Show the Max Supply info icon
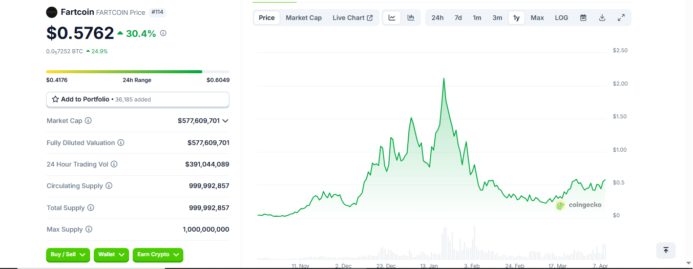Viewport: 693px width, 269px height. point(89,229)
